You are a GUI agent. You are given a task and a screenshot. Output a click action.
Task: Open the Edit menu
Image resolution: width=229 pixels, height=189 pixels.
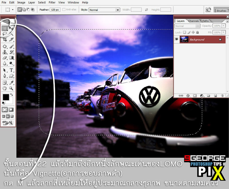click(x=12, y=3)
